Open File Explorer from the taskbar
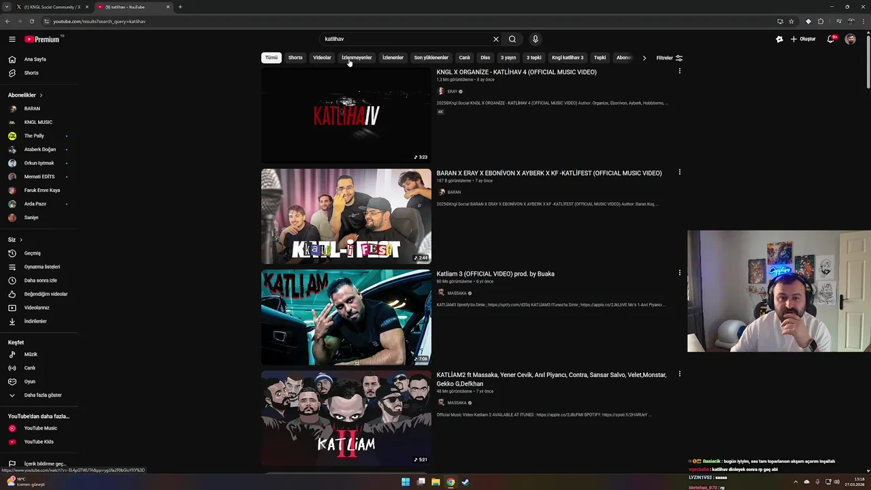This screenshot has height=490, width=871. 435,482
